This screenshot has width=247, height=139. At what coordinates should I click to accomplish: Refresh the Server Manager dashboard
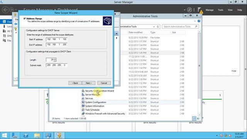(189, 10)
